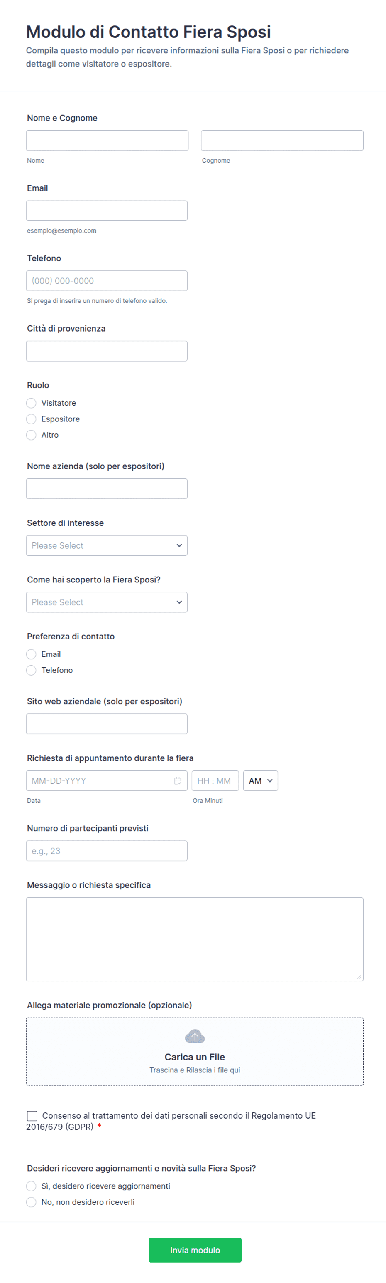Open the AM/PM time selector
386x1283 pixels.
tap(260, 780)
